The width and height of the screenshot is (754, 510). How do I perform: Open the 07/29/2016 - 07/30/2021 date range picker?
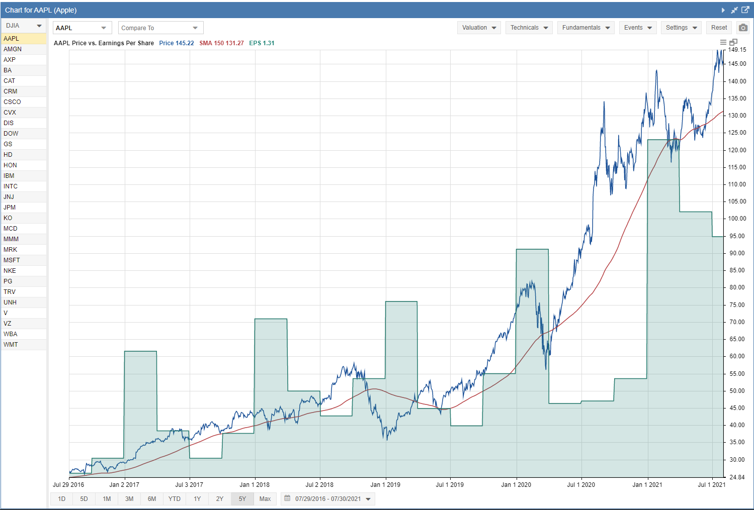[328, 499]
